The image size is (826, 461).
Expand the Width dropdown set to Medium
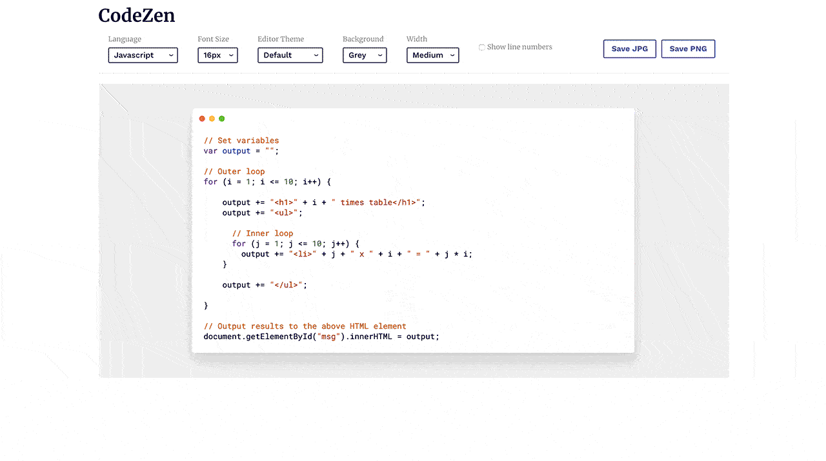click(x=432, y=55)
